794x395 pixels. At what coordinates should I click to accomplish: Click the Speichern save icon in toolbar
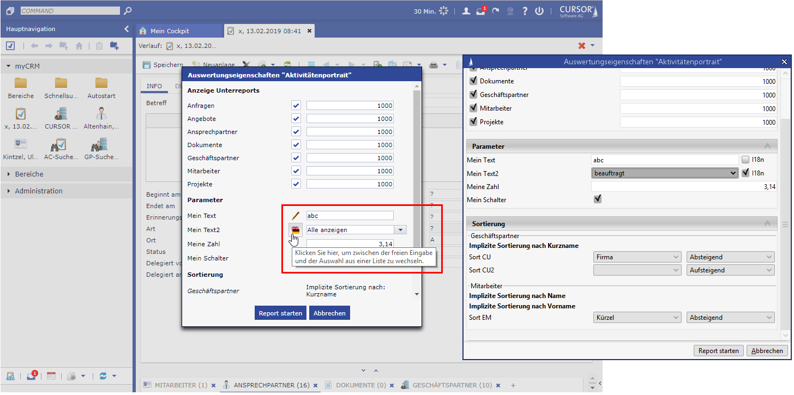(147, 65)
